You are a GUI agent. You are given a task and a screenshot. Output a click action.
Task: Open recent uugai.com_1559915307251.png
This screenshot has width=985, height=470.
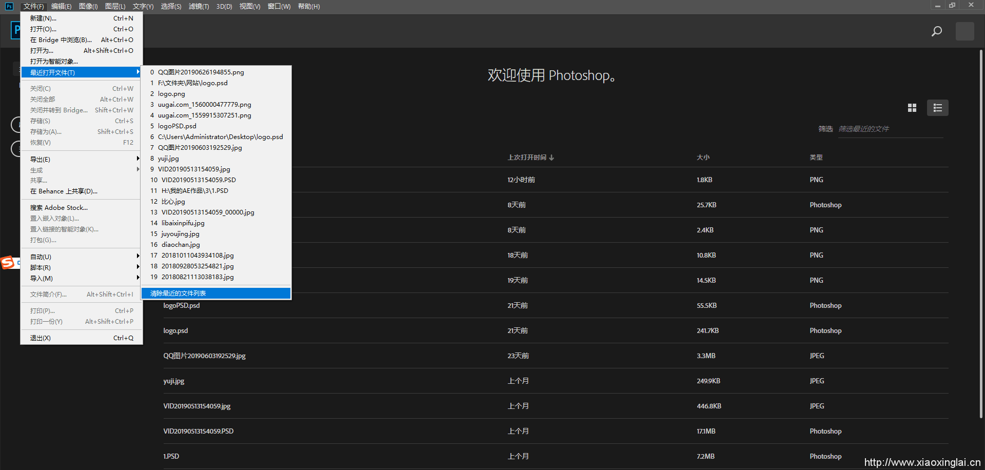pos(216,115)
